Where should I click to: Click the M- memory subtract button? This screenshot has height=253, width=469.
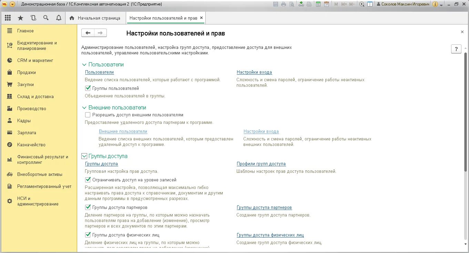pyautogui.click(x=352, y=4)
